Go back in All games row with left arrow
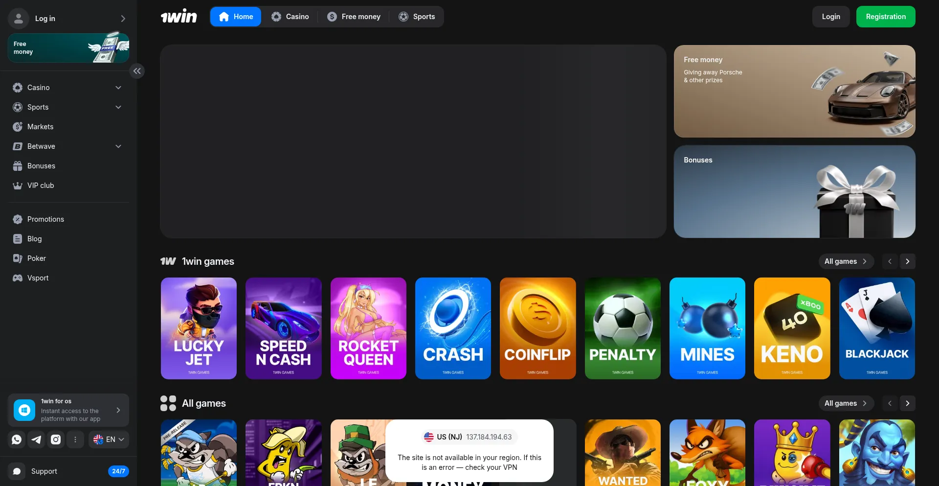This screenshot has height=486, width=939. (890, 403)
